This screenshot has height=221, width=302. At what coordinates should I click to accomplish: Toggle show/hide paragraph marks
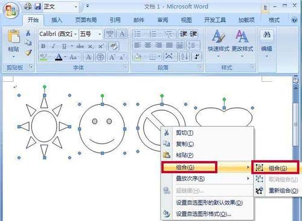coord(196,57)
